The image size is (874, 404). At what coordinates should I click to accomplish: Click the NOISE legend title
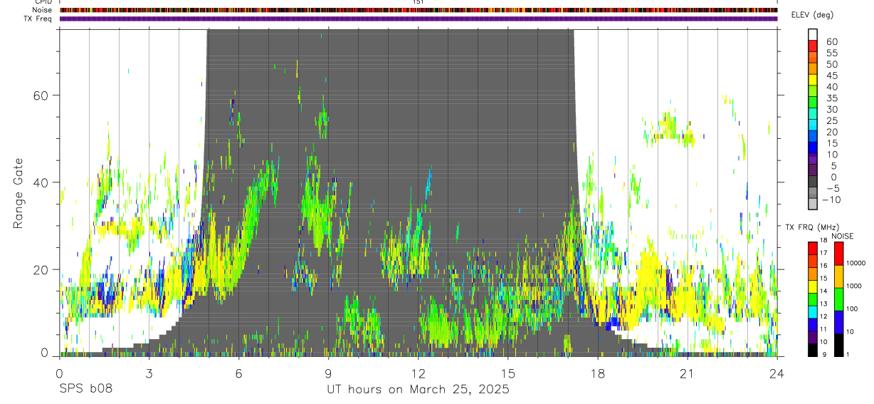842,236
